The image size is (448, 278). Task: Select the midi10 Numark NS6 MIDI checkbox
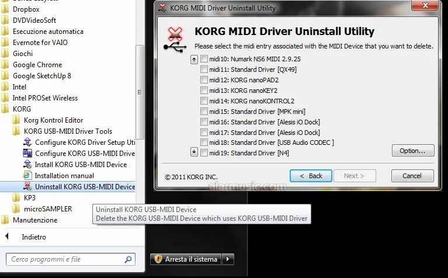tap(204, 59)
